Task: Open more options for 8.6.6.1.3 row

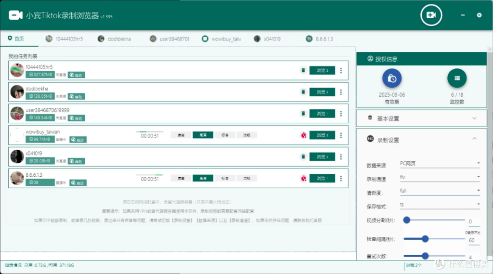Action: [341, 178]
